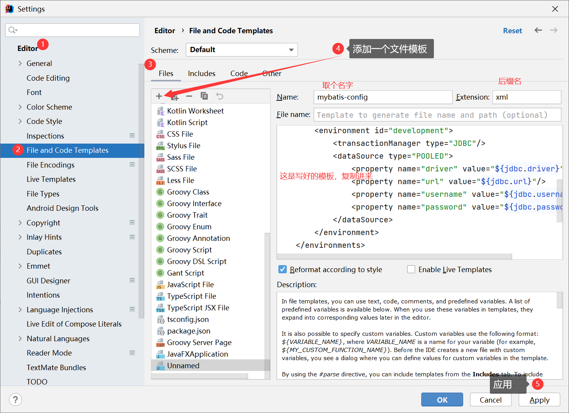Enable Live Templates checkbox
The height and width of the screenshot is (413, 569).
point(411,269)
